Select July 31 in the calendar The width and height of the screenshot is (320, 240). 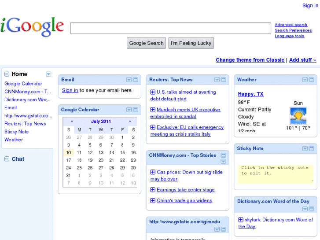[69, 175]
